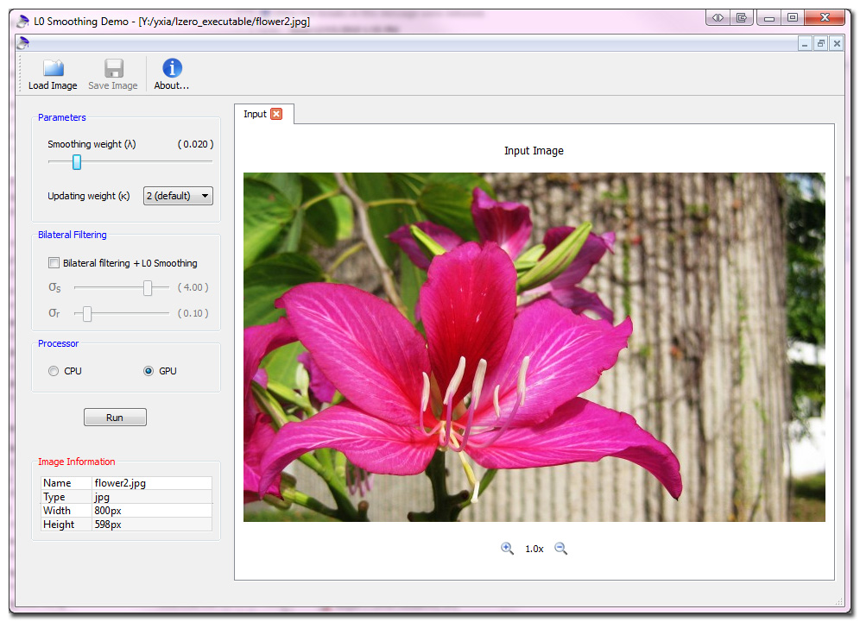Click the inner document window icon
The image size is (860, 622).
click(x=23, y=44)
